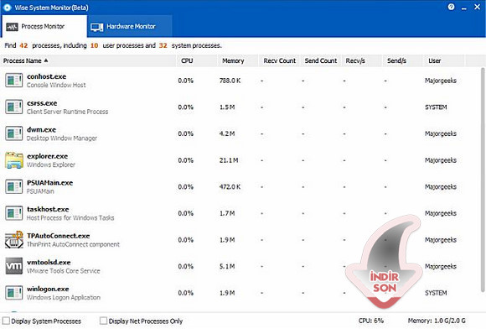Screen dimensions: 486x329
Task: Switch to Hardware Monitor tab
Action: 129,27
